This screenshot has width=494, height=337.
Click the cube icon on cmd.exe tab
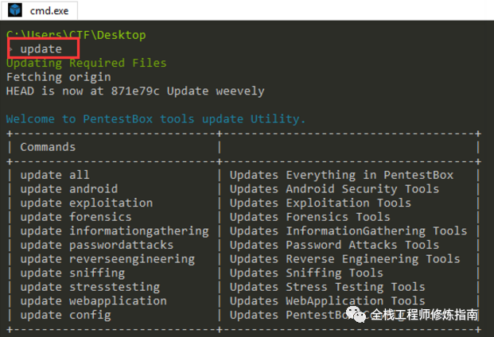15,10
